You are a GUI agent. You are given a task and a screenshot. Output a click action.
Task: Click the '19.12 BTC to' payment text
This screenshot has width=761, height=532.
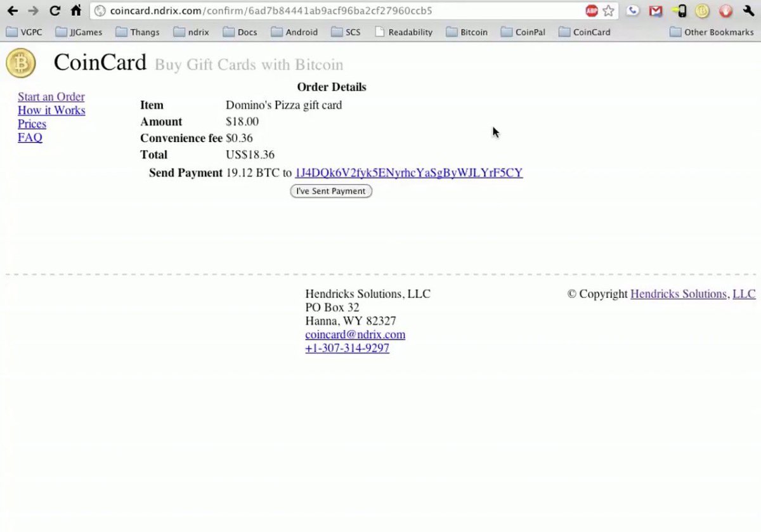[x=259, y=173]
